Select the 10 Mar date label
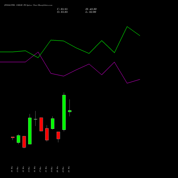178x178 pixels. tap(12, 169)
